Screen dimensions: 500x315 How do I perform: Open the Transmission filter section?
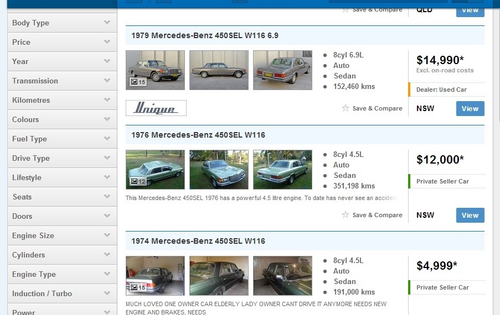tap(62, 81)
